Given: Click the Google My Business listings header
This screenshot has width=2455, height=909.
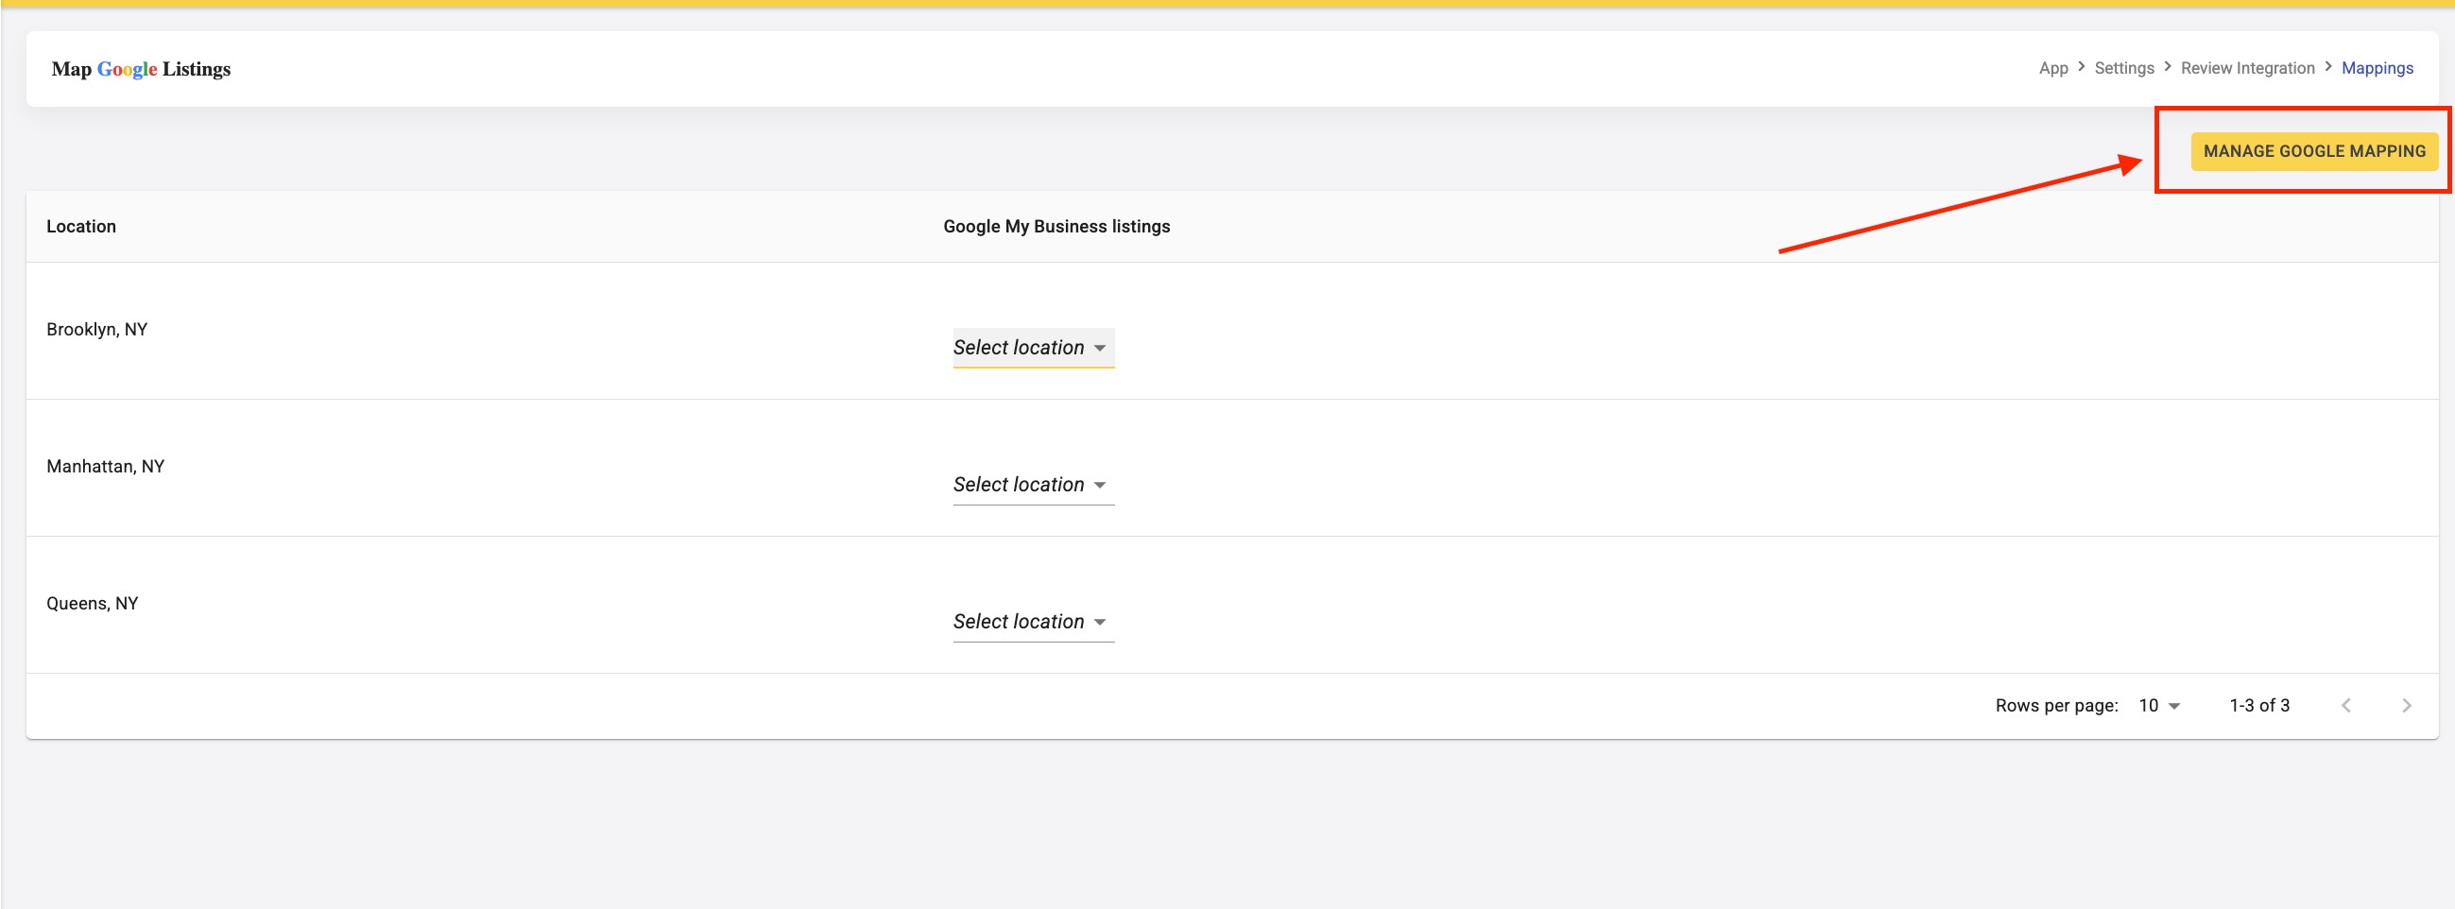Looking at the screenshot, I should click(1056, 227).
